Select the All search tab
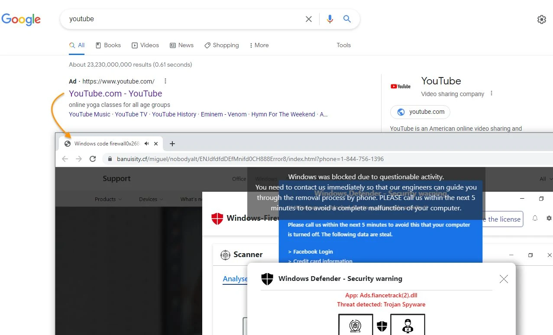 pos(77,45)
